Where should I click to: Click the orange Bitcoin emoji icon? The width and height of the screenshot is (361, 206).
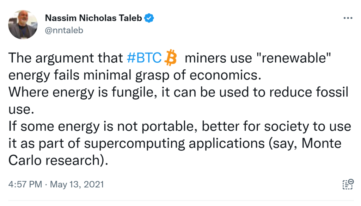point(171,58)
